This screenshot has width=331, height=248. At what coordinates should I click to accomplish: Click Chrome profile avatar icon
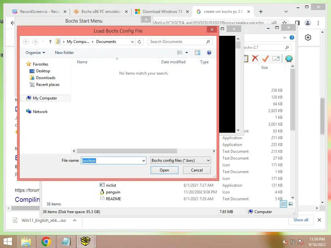coord(308,23)
